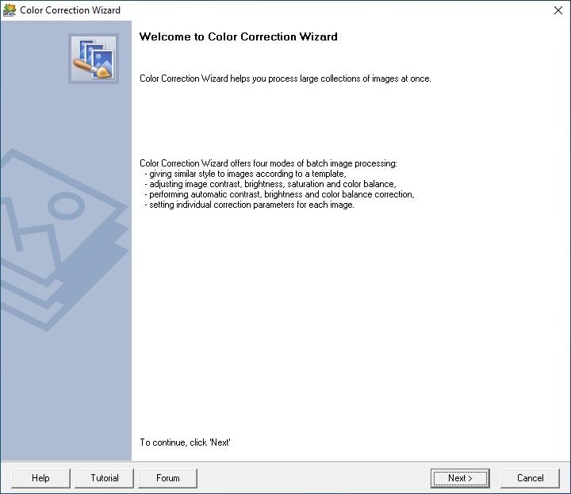Select the 'Welcome to Color Correction Wizard' heading
The image size is (571, 494).
239,36
